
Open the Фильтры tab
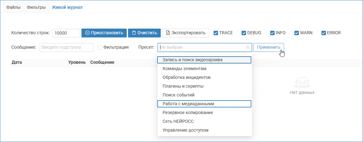[36, 7]
